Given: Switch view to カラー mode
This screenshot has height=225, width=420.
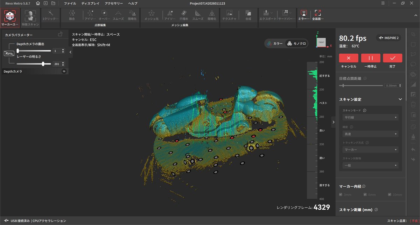Looking at the screenshot, I should [275, 44].
